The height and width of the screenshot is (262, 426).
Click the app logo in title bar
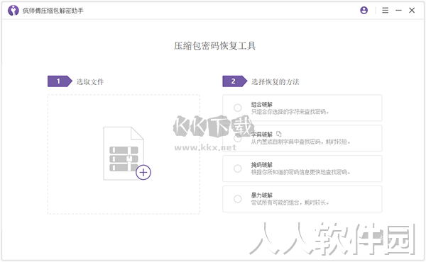13,11
